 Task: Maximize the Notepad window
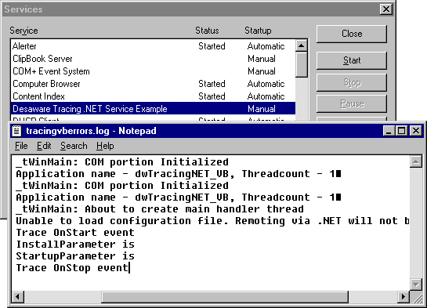[x=401, y=131]
